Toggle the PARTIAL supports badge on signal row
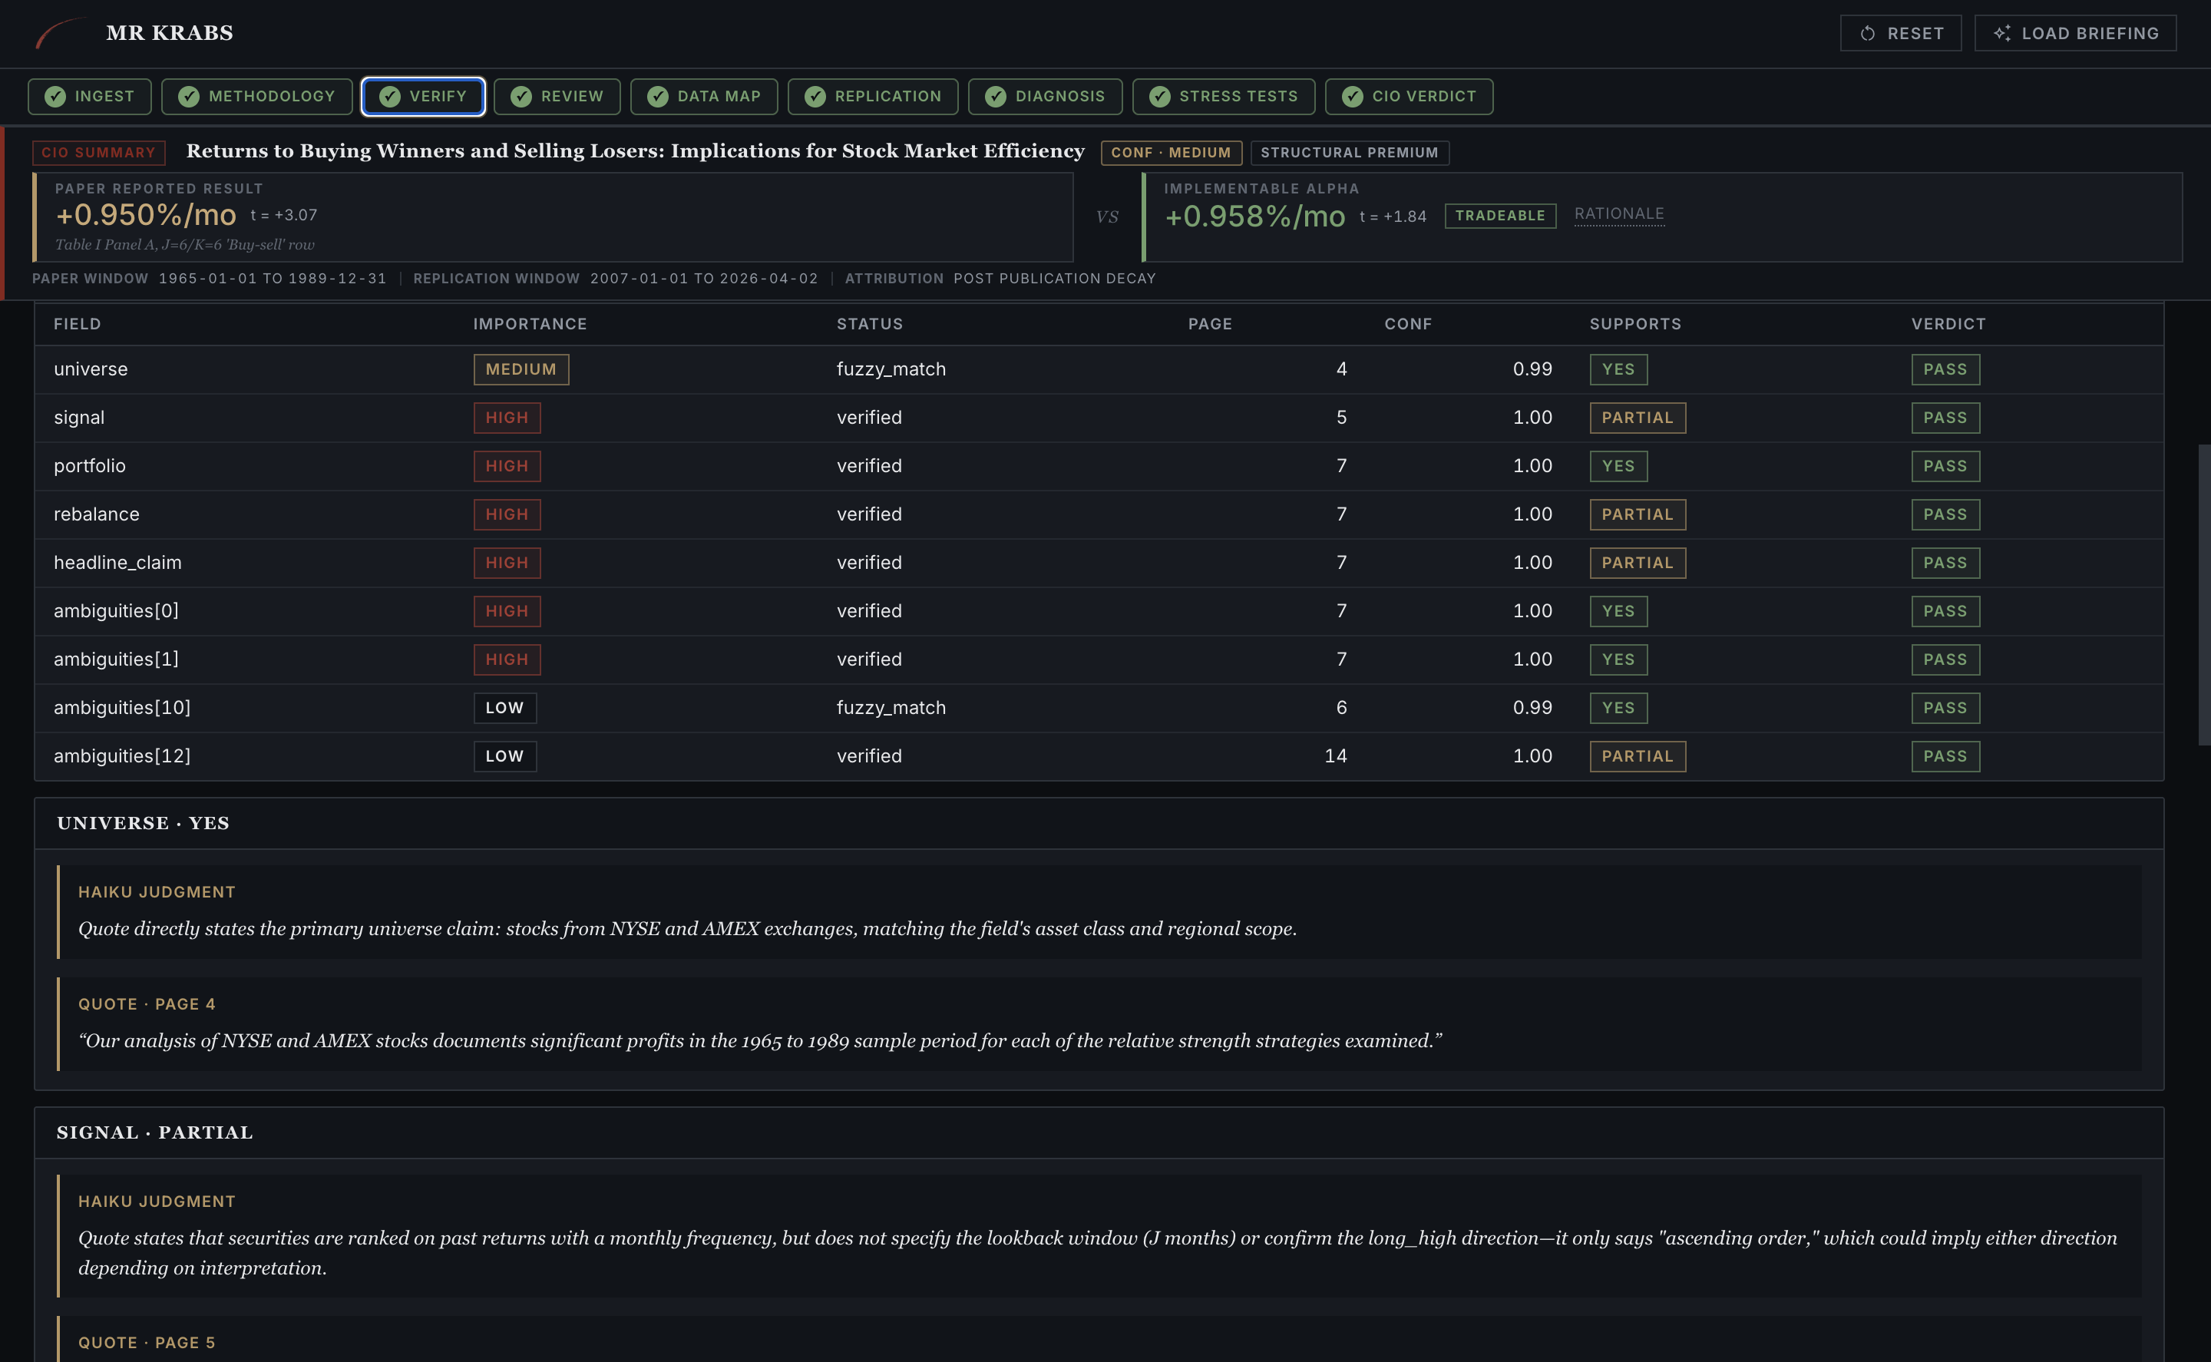 (x=1638, y=417)
